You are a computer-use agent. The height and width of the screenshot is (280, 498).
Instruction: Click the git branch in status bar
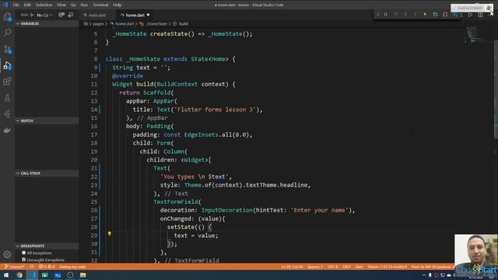tap(15, 267)
